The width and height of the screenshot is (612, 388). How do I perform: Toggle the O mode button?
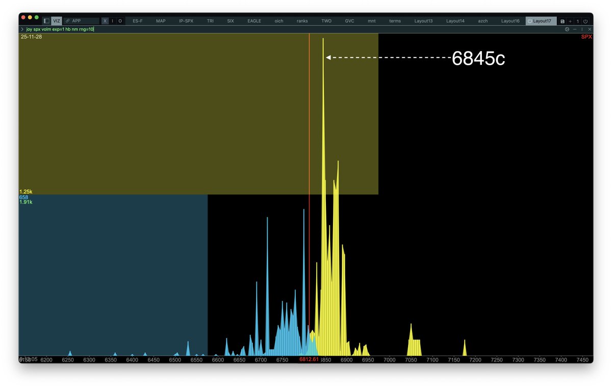click(120, 21)
